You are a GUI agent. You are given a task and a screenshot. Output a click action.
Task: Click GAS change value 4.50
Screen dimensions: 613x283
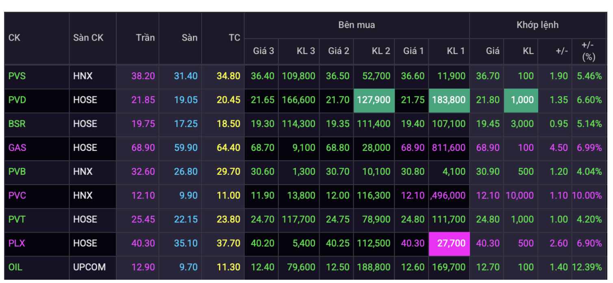pos(559,148)
